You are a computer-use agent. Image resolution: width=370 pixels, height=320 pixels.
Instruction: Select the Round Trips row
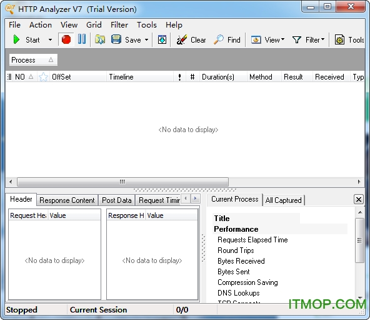(x=236, y=250)
